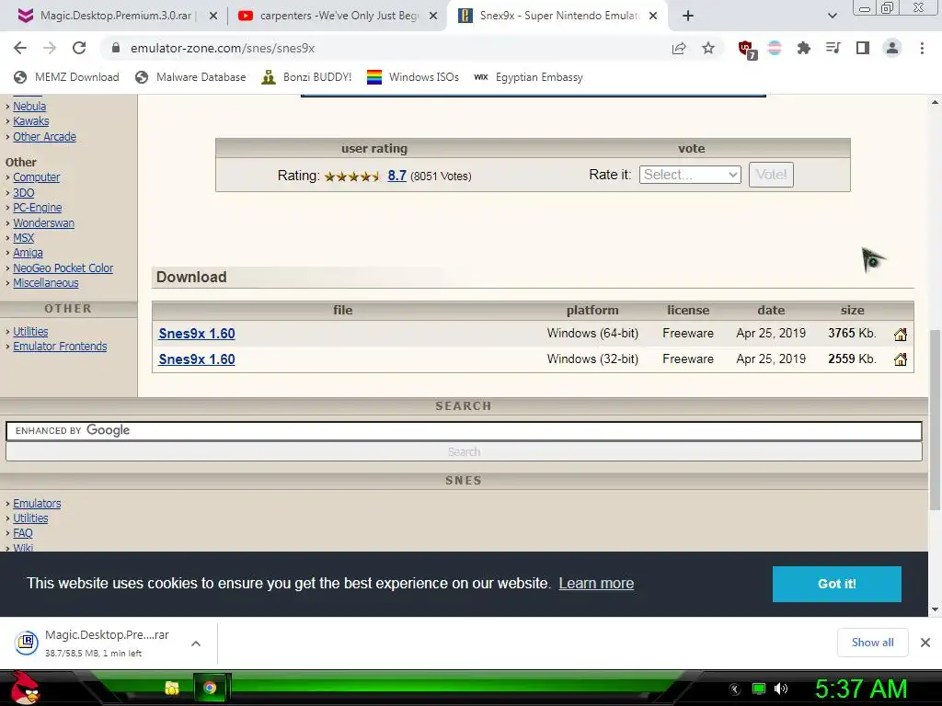Open Windows ISOs bookmark
Screen dimensions: 942x706
[413, 77]
